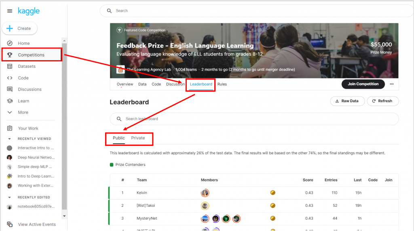Screen dimensions: 414x231
Task: Focus the top Search field
Action: point(257,11)
